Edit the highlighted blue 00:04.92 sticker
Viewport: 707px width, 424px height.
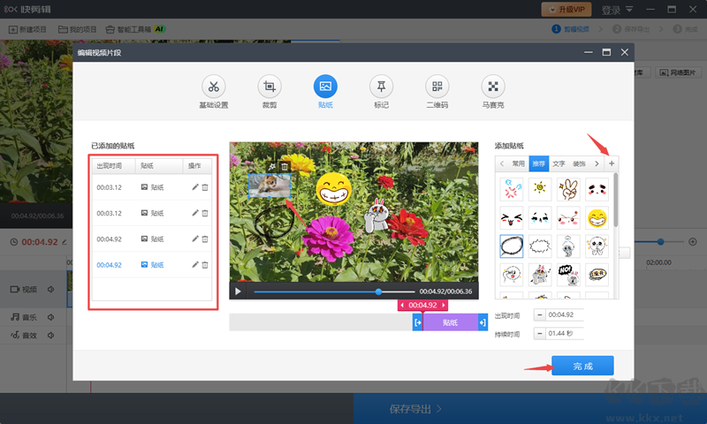coord(194,265)
